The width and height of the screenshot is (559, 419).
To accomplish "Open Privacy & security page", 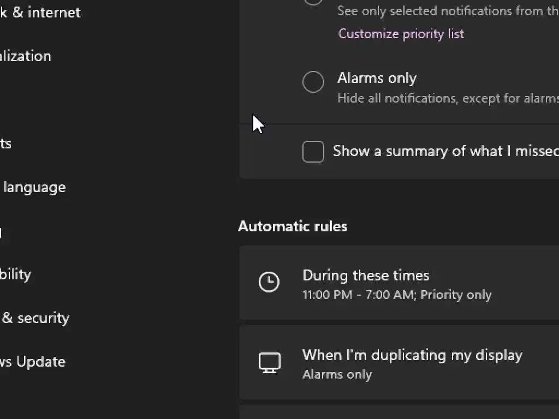I will (x=35, y=318).
